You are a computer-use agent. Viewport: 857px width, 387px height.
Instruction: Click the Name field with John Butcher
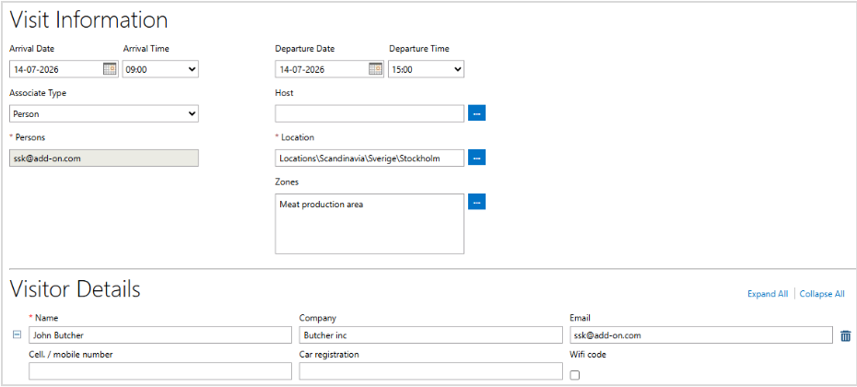(160, 335)
